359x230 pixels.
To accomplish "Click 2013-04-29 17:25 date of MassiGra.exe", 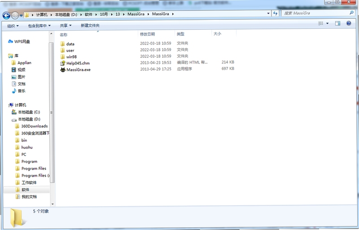I will (x=156, y=69).
